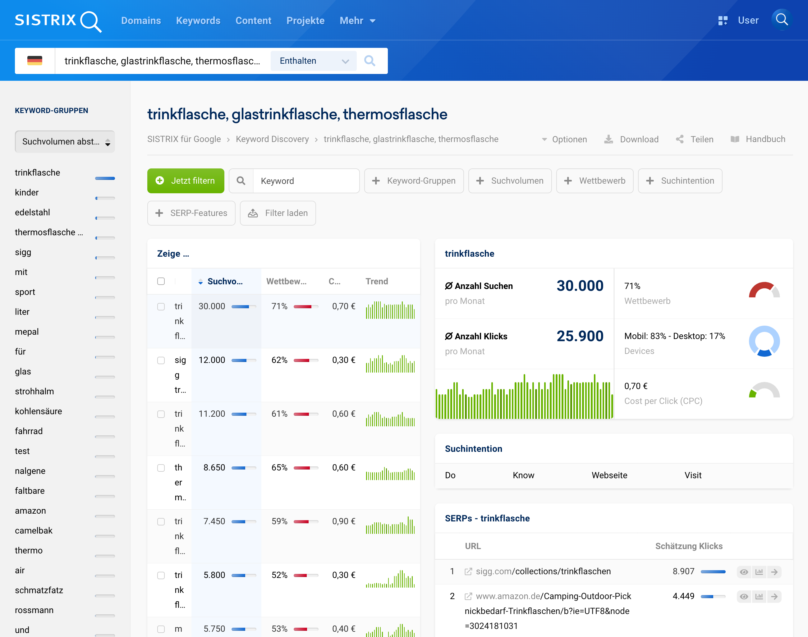Tick checkbox for 30.000 search volume row

coord(161,307)
